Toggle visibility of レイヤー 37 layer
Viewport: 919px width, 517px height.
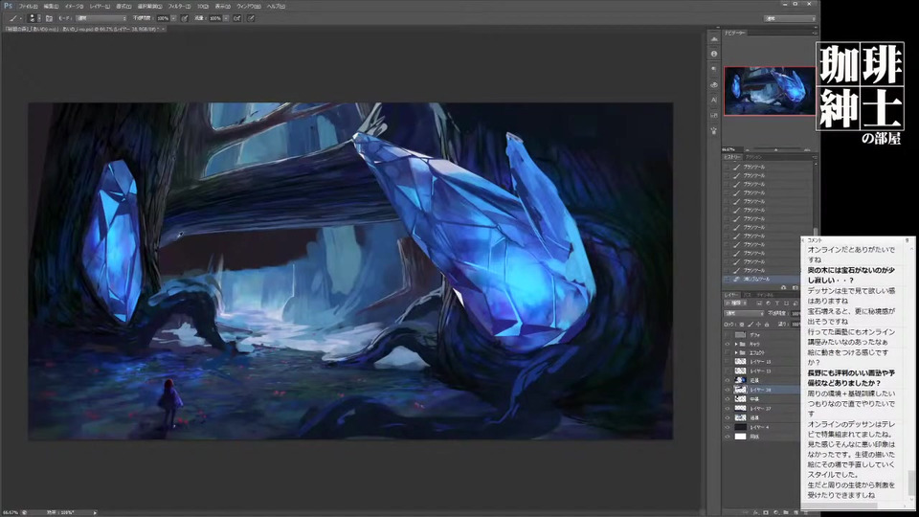pos(728,408)
